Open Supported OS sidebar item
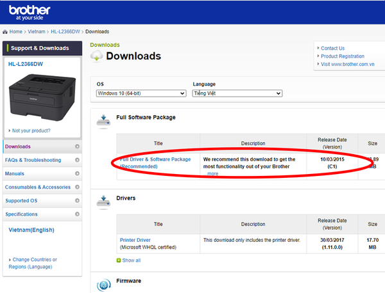This screenshot has width=385, height=293. (x=42, y=200)
